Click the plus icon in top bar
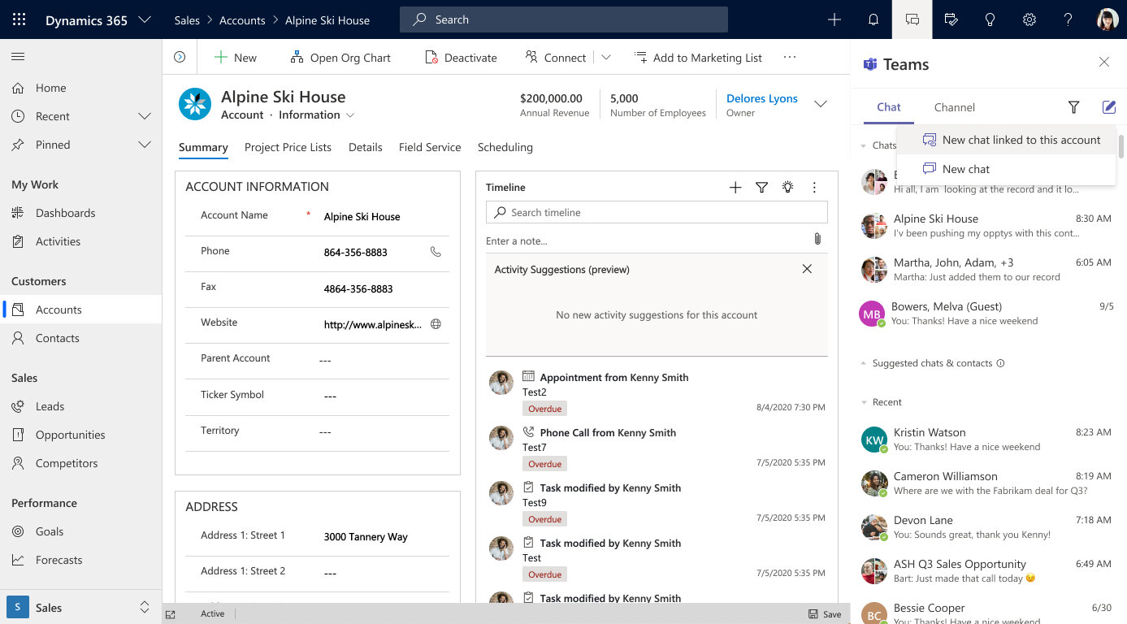Image resolution: width=1127 pixels, height=624 pixels. pyautogui.click(x=834, y=19)
